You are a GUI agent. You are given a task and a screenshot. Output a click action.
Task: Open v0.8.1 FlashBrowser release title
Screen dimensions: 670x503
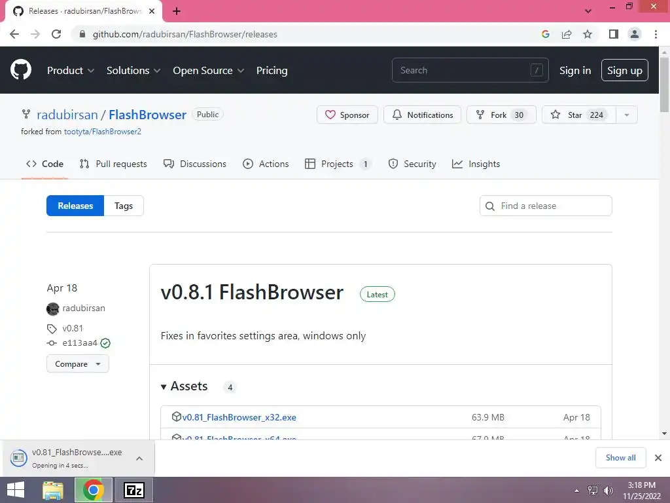click(252, 293)
